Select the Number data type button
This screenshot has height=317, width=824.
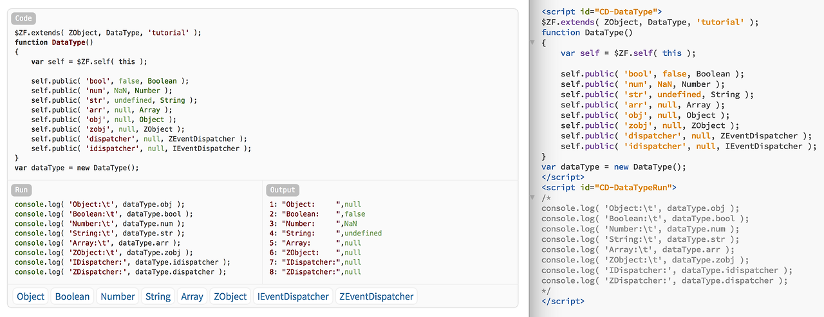118,296
